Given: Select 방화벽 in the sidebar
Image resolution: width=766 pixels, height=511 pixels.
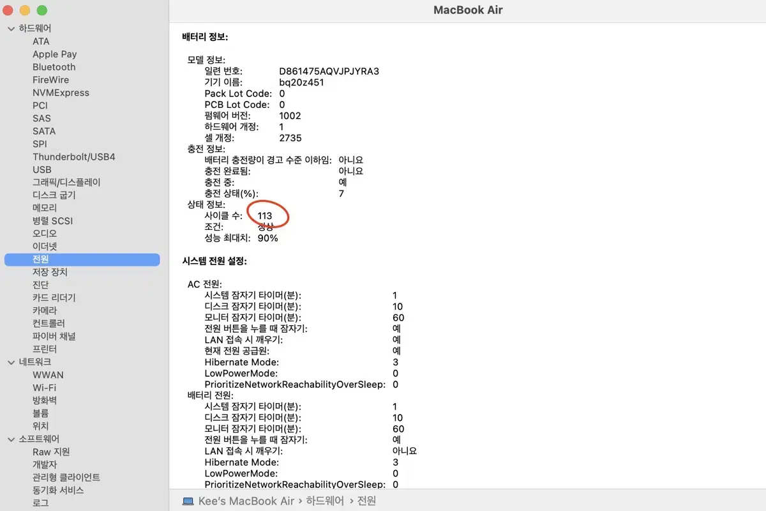Looking at the screenshot, I should click(x=45, y=400).
